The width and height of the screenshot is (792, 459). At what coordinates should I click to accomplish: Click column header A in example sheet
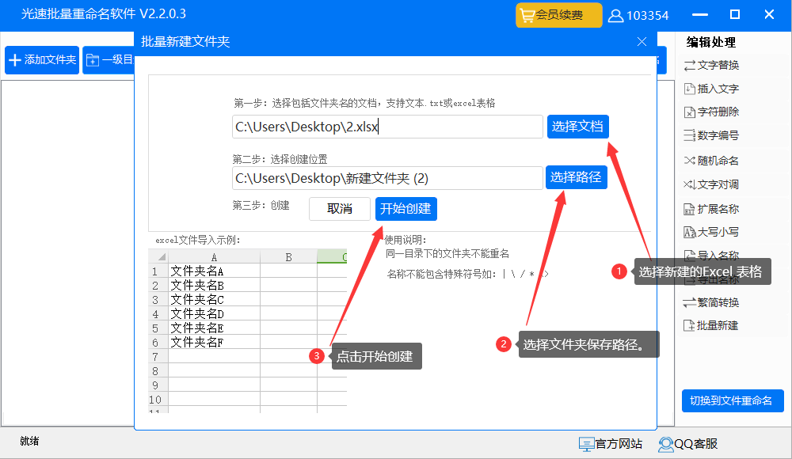pos(214,256)
